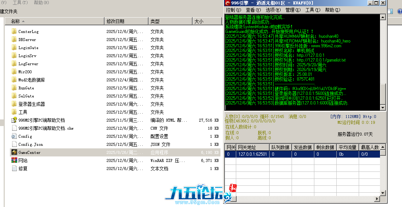The width and height of the screenshot is (402, 207).
Task: Open the 控制 menu in 996引擎
Action: (233, 10)
